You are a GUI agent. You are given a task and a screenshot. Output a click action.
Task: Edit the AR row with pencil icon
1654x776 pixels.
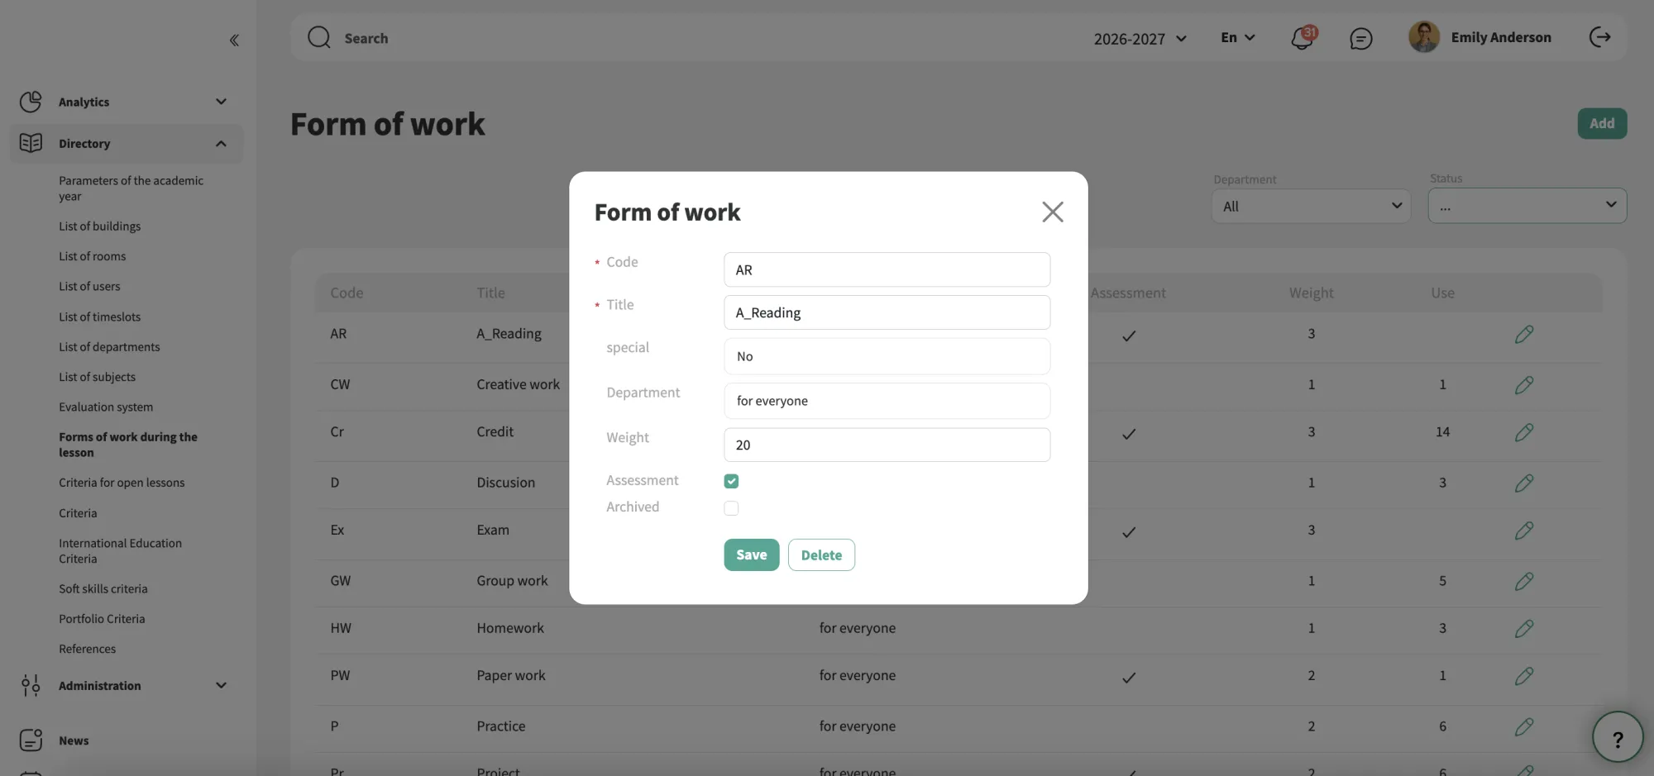tap(1524, 334)
